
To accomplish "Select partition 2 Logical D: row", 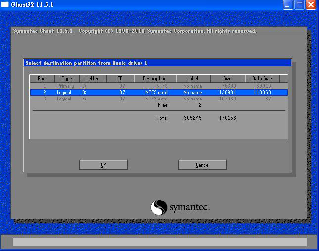I will click(159, 92).
